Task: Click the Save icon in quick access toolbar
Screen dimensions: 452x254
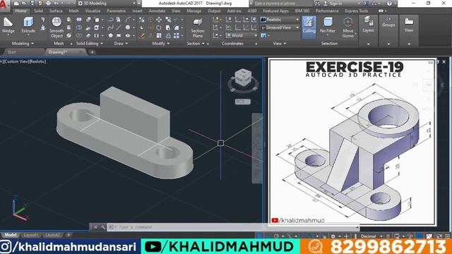Action: pos(32,3)
